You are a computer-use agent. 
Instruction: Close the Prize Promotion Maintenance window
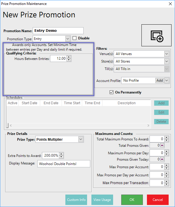(169, 4)
